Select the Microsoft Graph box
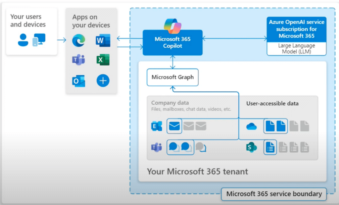Viewport: 339px width, 205px height. [x=172, y=77]
